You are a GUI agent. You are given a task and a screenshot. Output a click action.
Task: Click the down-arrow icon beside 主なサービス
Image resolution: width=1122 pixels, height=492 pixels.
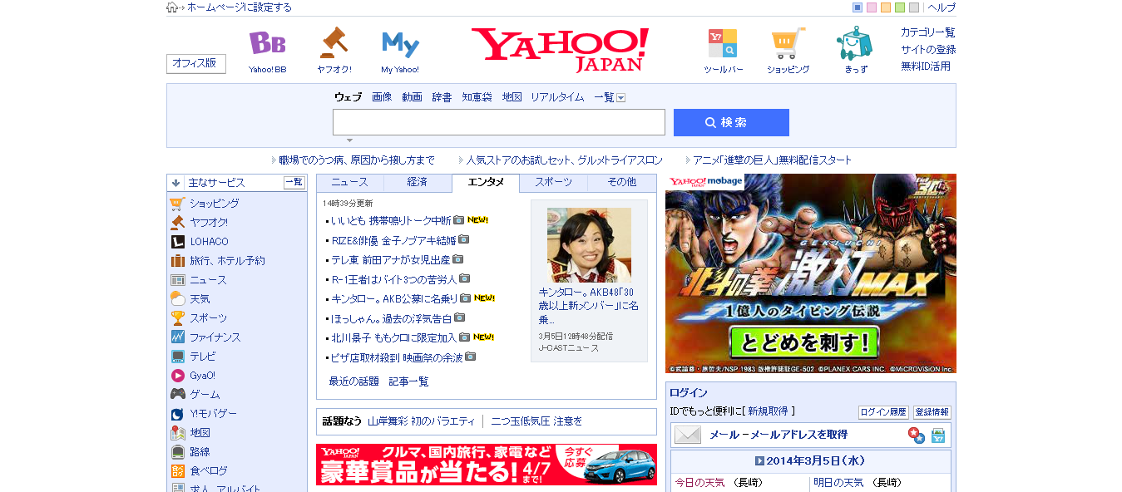175,183
